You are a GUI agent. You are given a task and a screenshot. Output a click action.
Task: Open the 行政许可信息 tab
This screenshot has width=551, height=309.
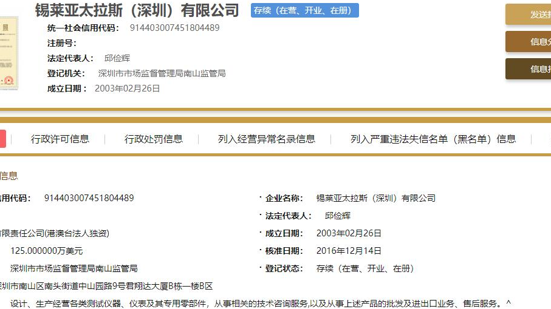click(60, 139)
